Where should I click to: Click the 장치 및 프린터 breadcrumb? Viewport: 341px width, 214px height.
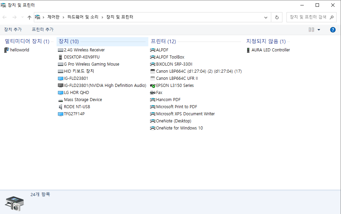click(x=120, y=17)
